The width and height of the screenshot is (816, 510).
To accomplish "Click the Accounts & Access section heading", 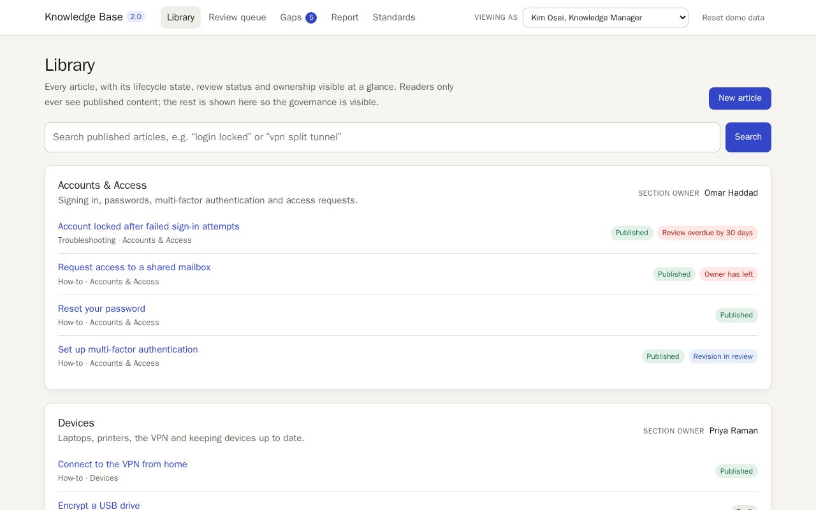I will click(102, 186).
